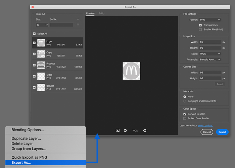This screenshot has height=168, width=235.
Task: Select Copyright and Contact Info radio
Action: click(x=185, y=101)
